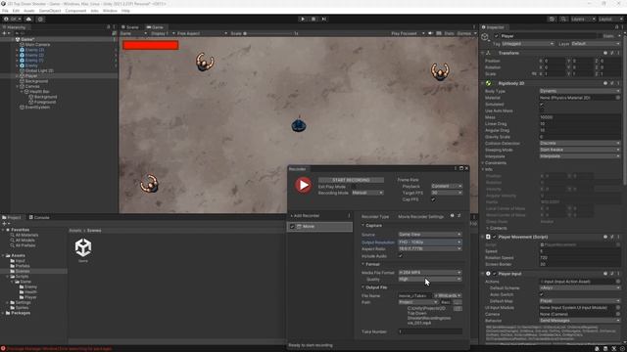This screenshot has height=352, width=627.
Task: Open the Quality dropdown in Recorder
Action: pyautogui.click(x=430, y=279)
